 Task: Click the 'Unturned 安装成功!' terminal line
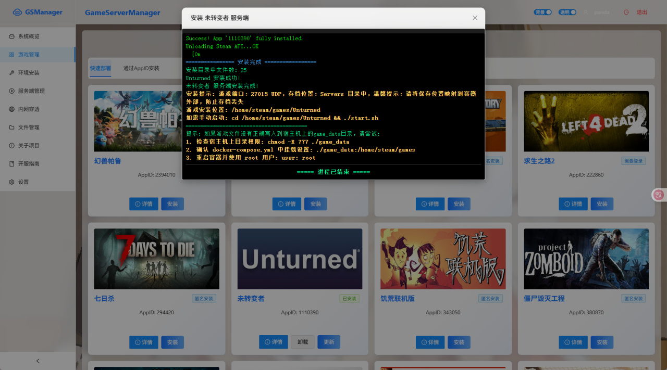coord(213,78)
